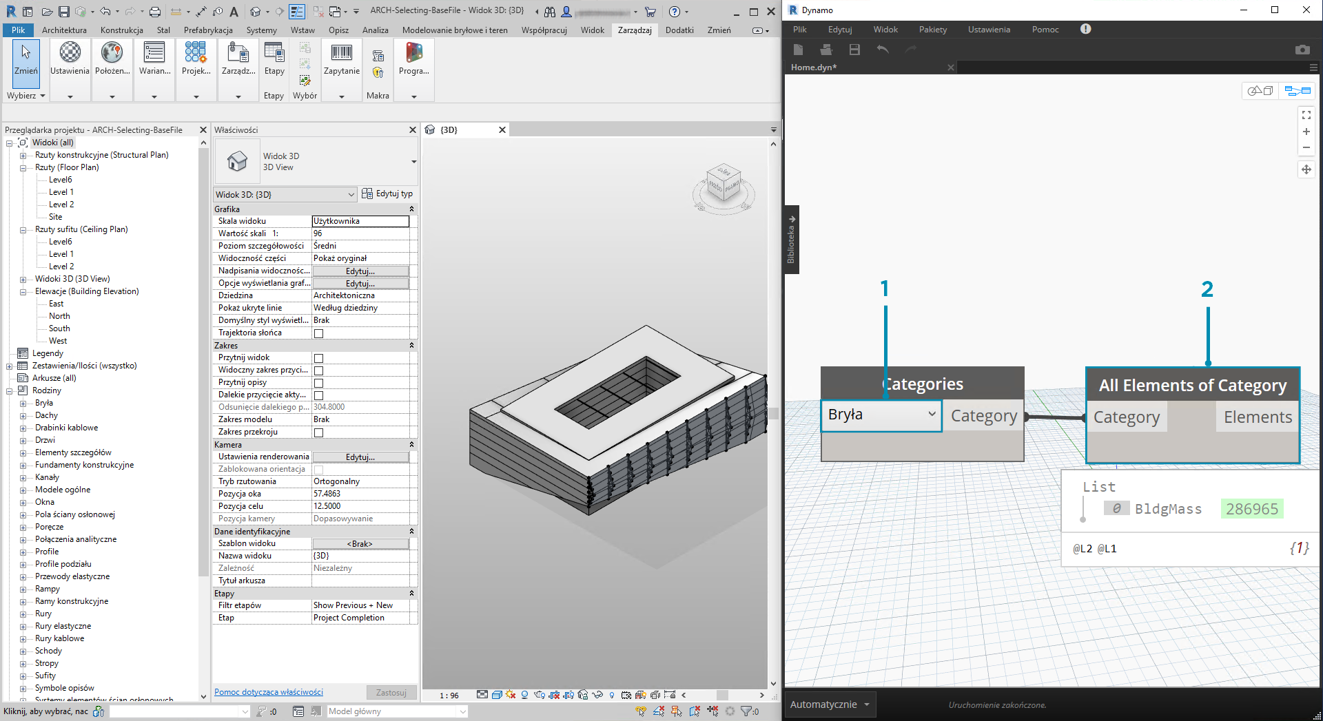Click Revit Undo arrow in quick access toolbar
1323x721 pixels.
pyautogui.click(x=105, y=12)
